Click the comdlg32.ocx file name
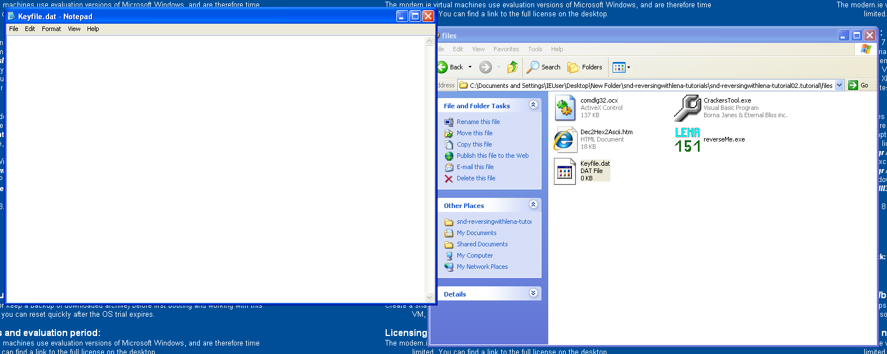This screenshot has height=354, width=887. coord(599,100)
